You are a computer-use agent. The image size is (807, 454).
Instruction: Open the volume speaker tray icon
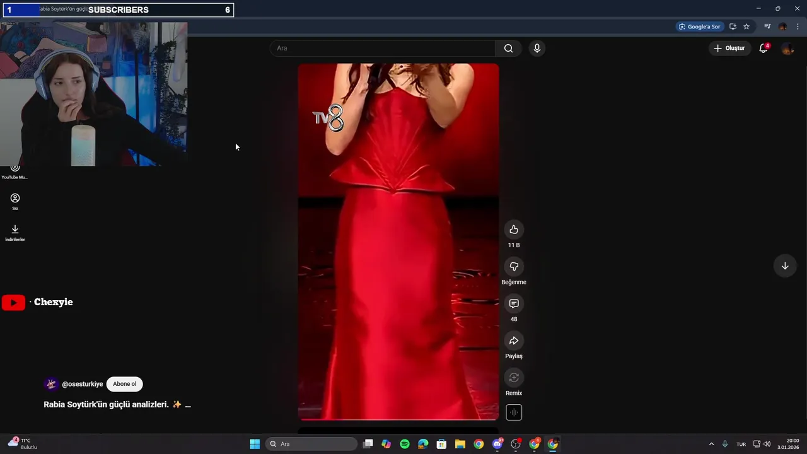click(767, 444)
